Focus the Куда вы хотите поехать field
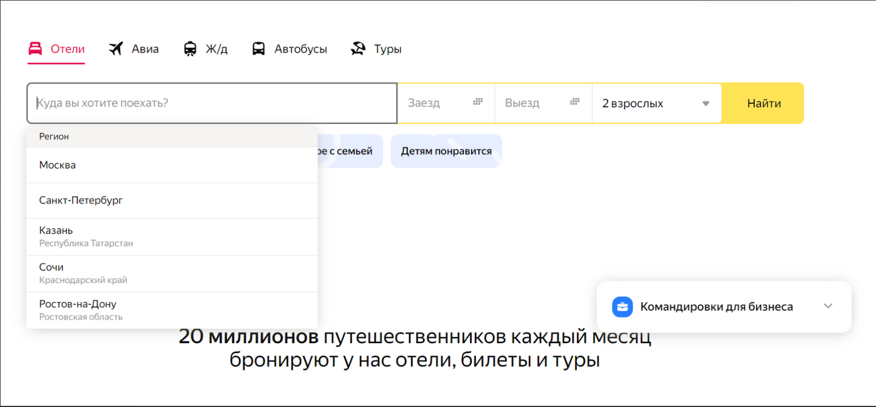Image resolution: width=876 pixels, height=407 pixels. coord(212,103)
